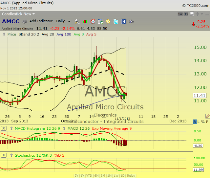Click the camera snapshot icon

click(132, 21)
